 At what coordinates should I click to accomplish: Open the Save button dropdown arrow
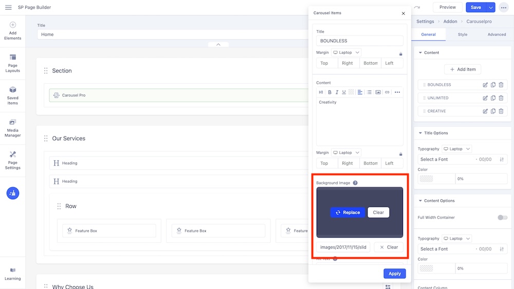(491, 7)
